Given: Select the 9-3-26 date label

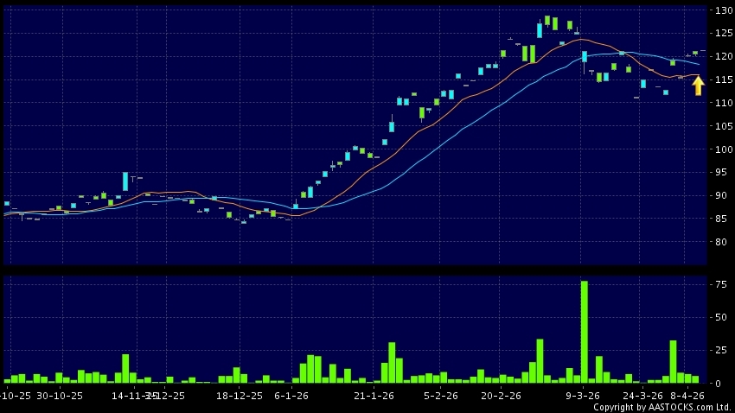Looking at the screenshot, I should [583, 395].
